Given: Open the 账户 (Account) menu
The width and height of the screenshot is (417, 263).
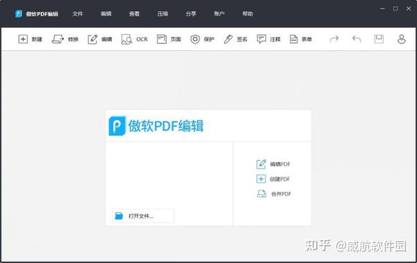Looking at the screenshot, I should pos(219,14).
